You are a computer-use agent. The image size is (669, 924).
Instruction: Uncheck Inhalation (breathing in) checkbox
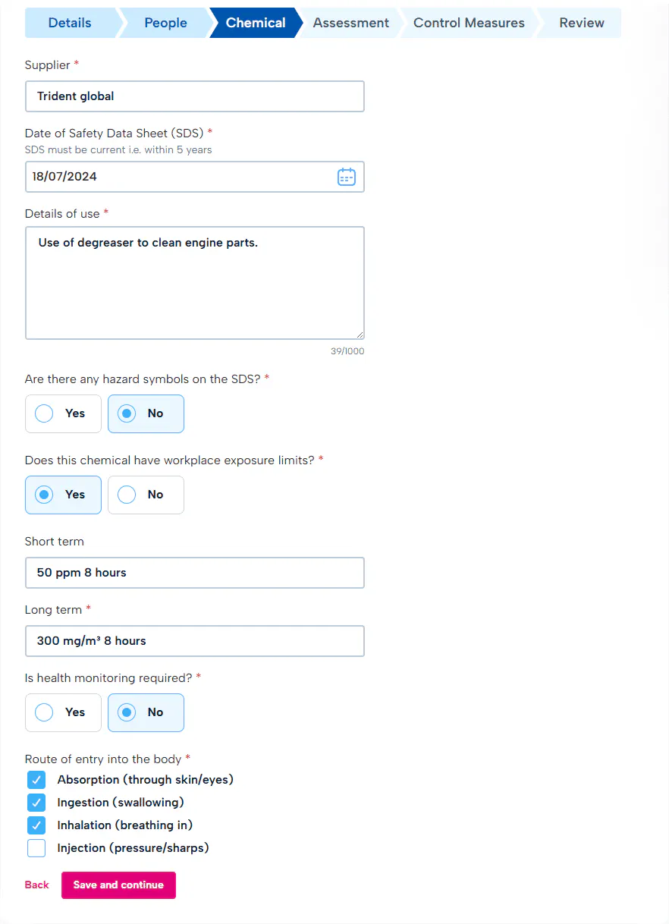coord(36,825)
